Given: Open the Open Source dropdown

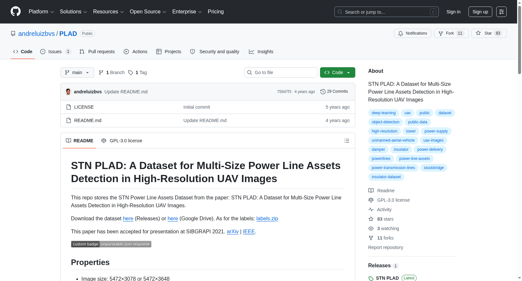Looking at the screenshot, I should click(x=148, y=12).
